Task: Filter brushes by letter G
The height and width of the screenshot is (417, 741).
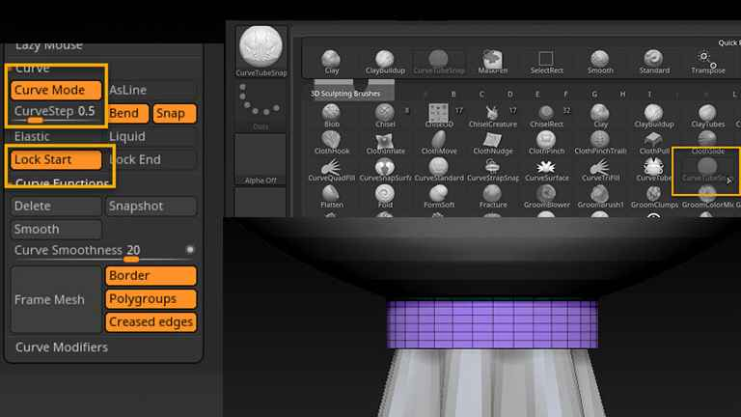Action: pyautogui.click(x=594, y=94)
